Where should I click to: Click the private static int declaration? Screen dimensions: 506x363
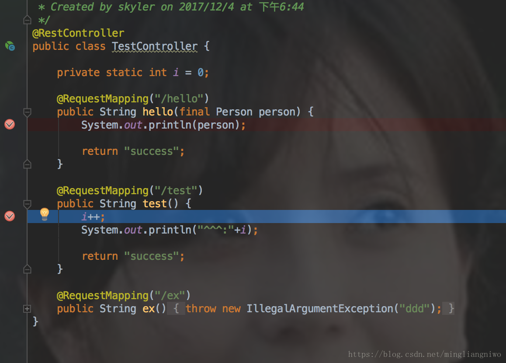[133, 72]
